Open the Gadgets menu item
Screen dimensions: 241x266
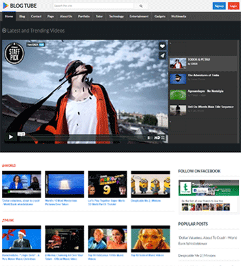tap(160, 16)
